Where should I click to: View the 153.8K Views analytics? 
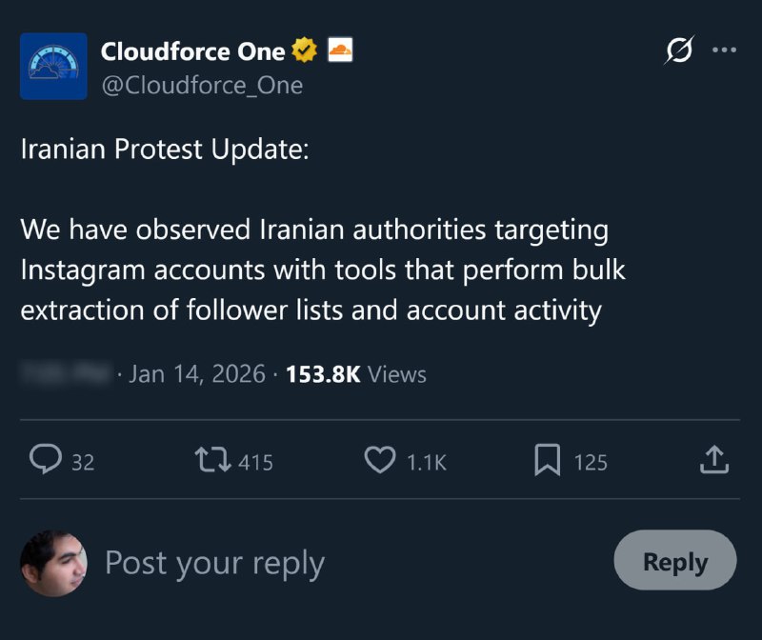click(x=355, y=374)
